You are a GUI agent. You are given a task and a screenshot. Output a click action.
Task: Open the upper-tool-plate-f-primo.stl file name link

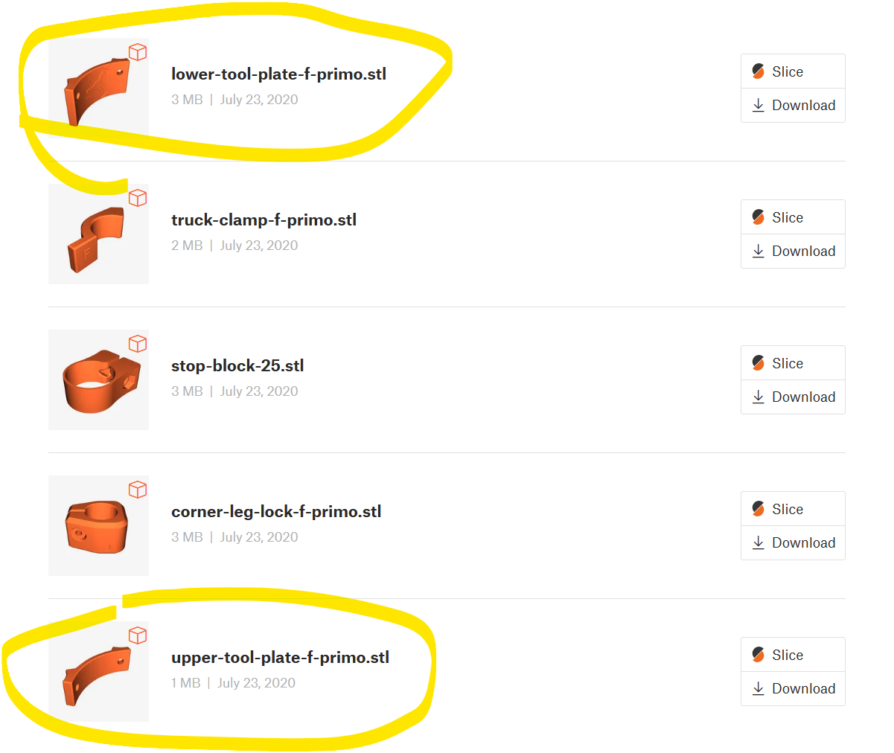click(x=280, y=658)
